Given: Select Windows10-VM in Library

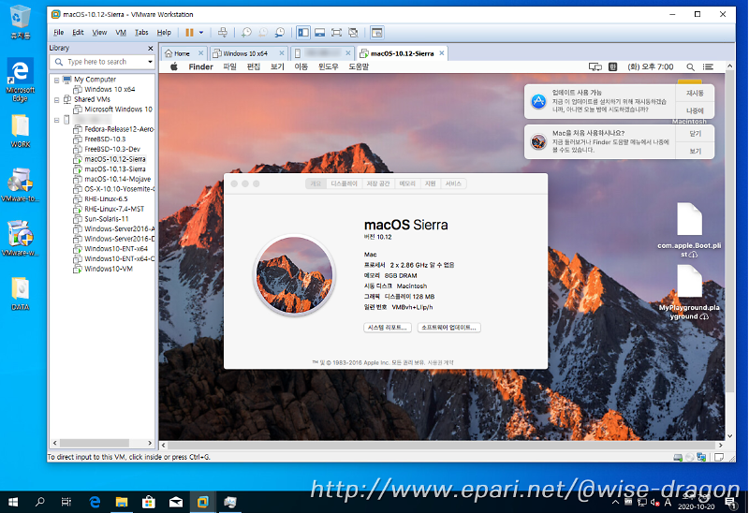Looking at the screenshot, I should point(109,269).
